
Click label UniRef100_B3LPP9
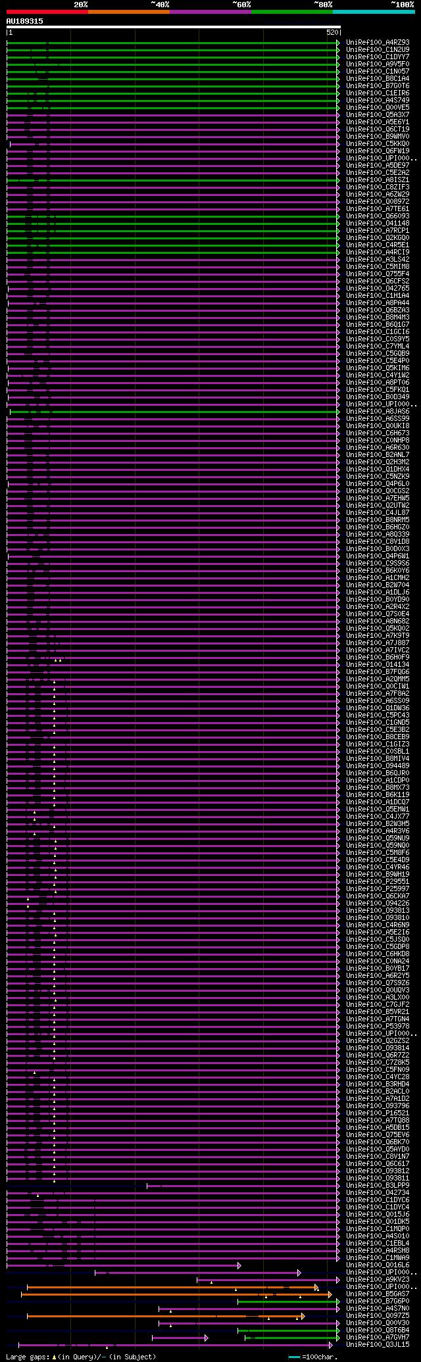tap(378, 1185)
